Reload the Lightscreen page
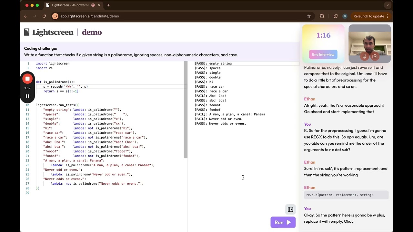Image resolution: width=413 pixels, height=232 pixels. click(44, 16)
